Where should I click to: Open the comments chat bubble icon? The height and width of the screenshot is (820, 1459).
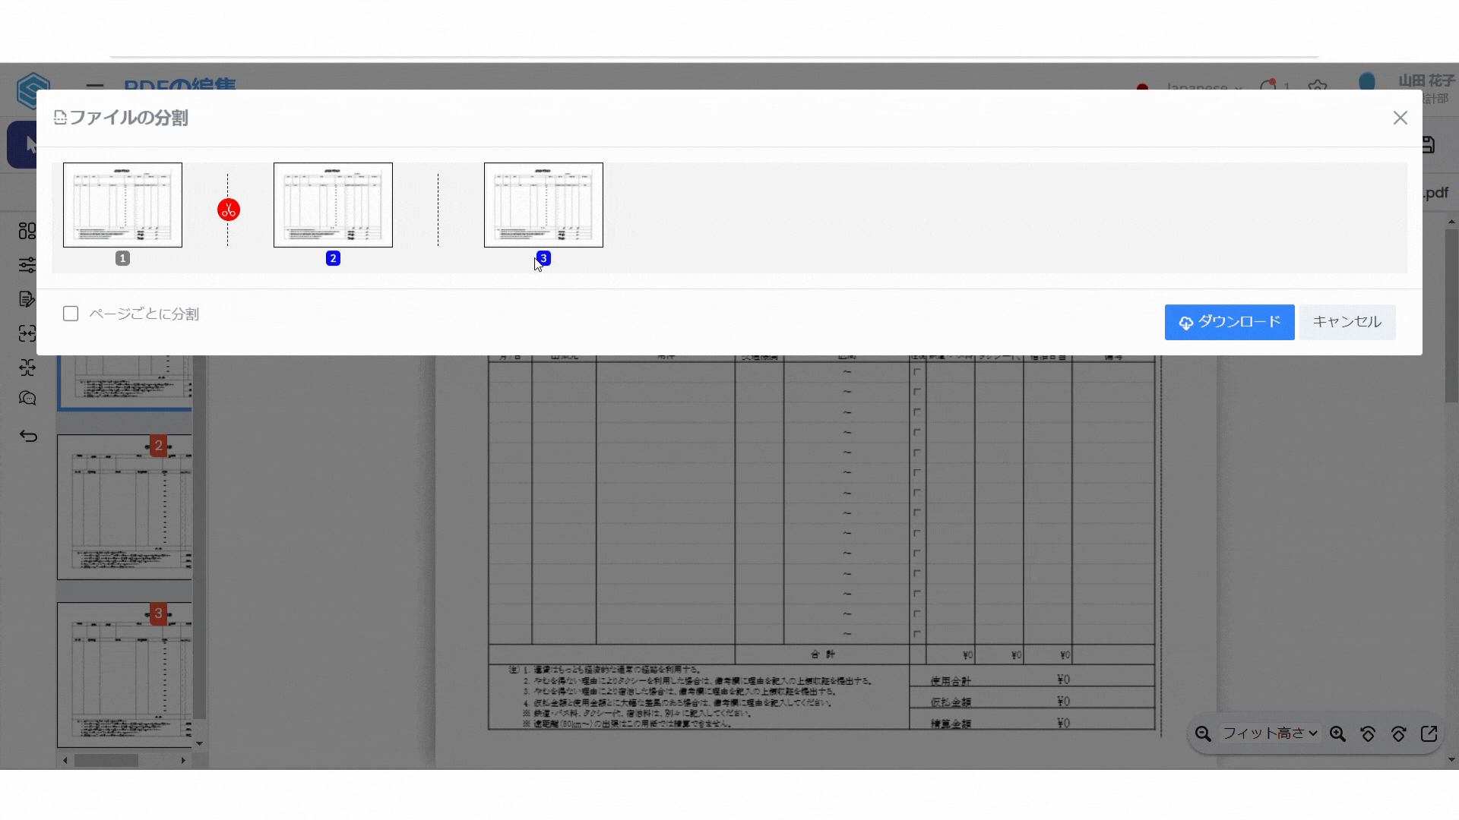(27, 399)
